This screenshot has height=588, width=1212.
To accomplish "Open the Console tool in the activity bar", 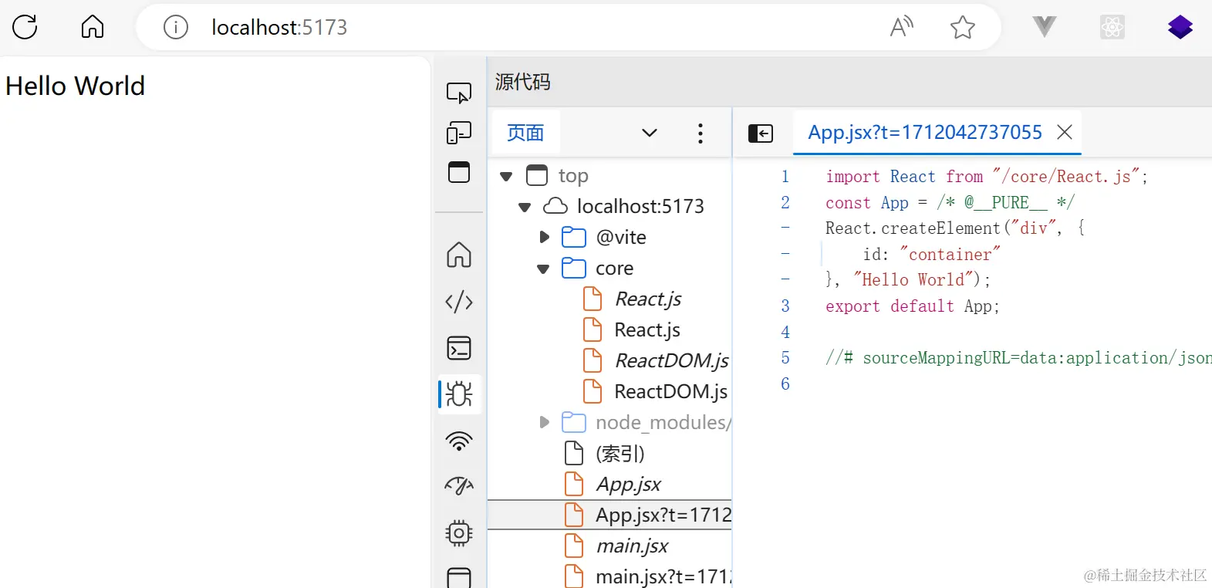I will point(459,348).
